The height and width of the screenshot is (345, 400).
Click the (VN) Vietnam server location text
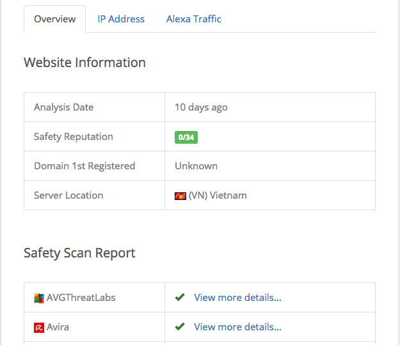click(218, 195)
